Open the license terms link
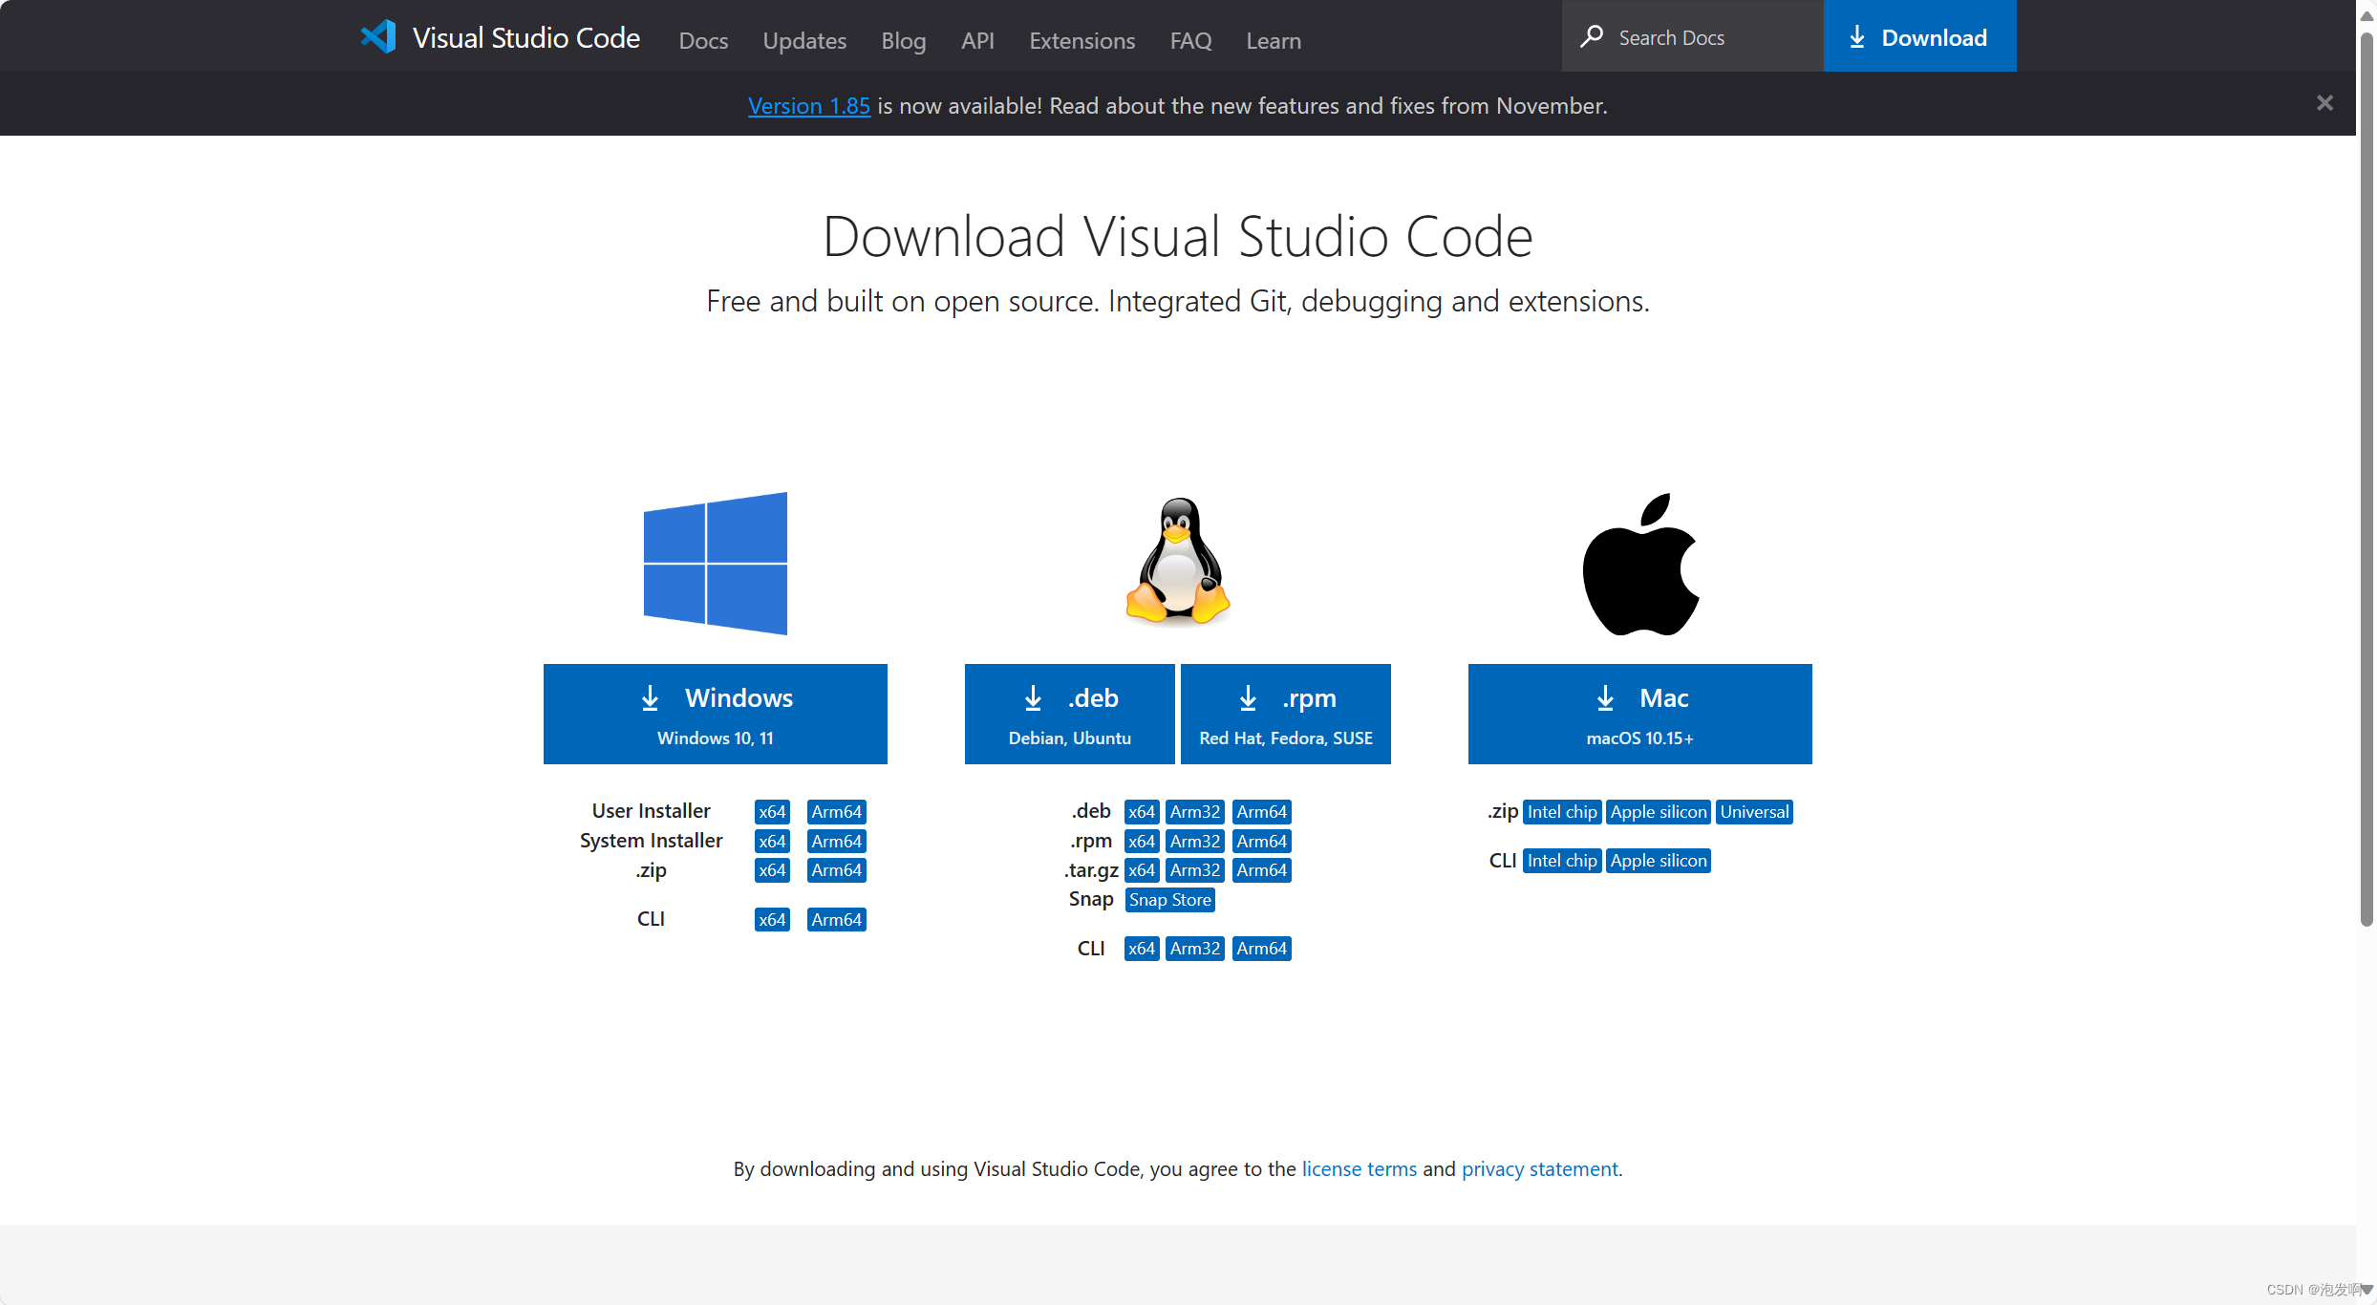The image size is (2377, 1305). pyautogui.click(x=1359, y=1168)
